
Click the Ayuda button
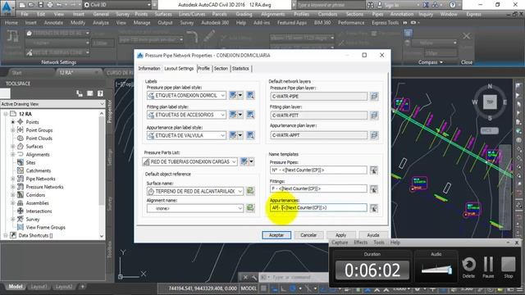tap(373, 235)
